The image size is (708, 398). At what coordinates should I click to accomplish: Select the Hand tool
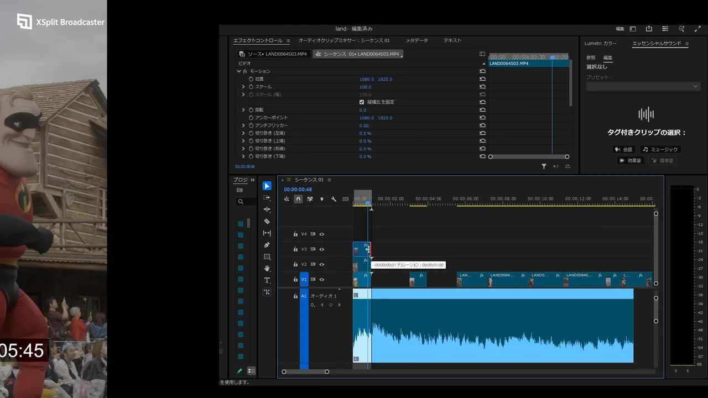267,269
